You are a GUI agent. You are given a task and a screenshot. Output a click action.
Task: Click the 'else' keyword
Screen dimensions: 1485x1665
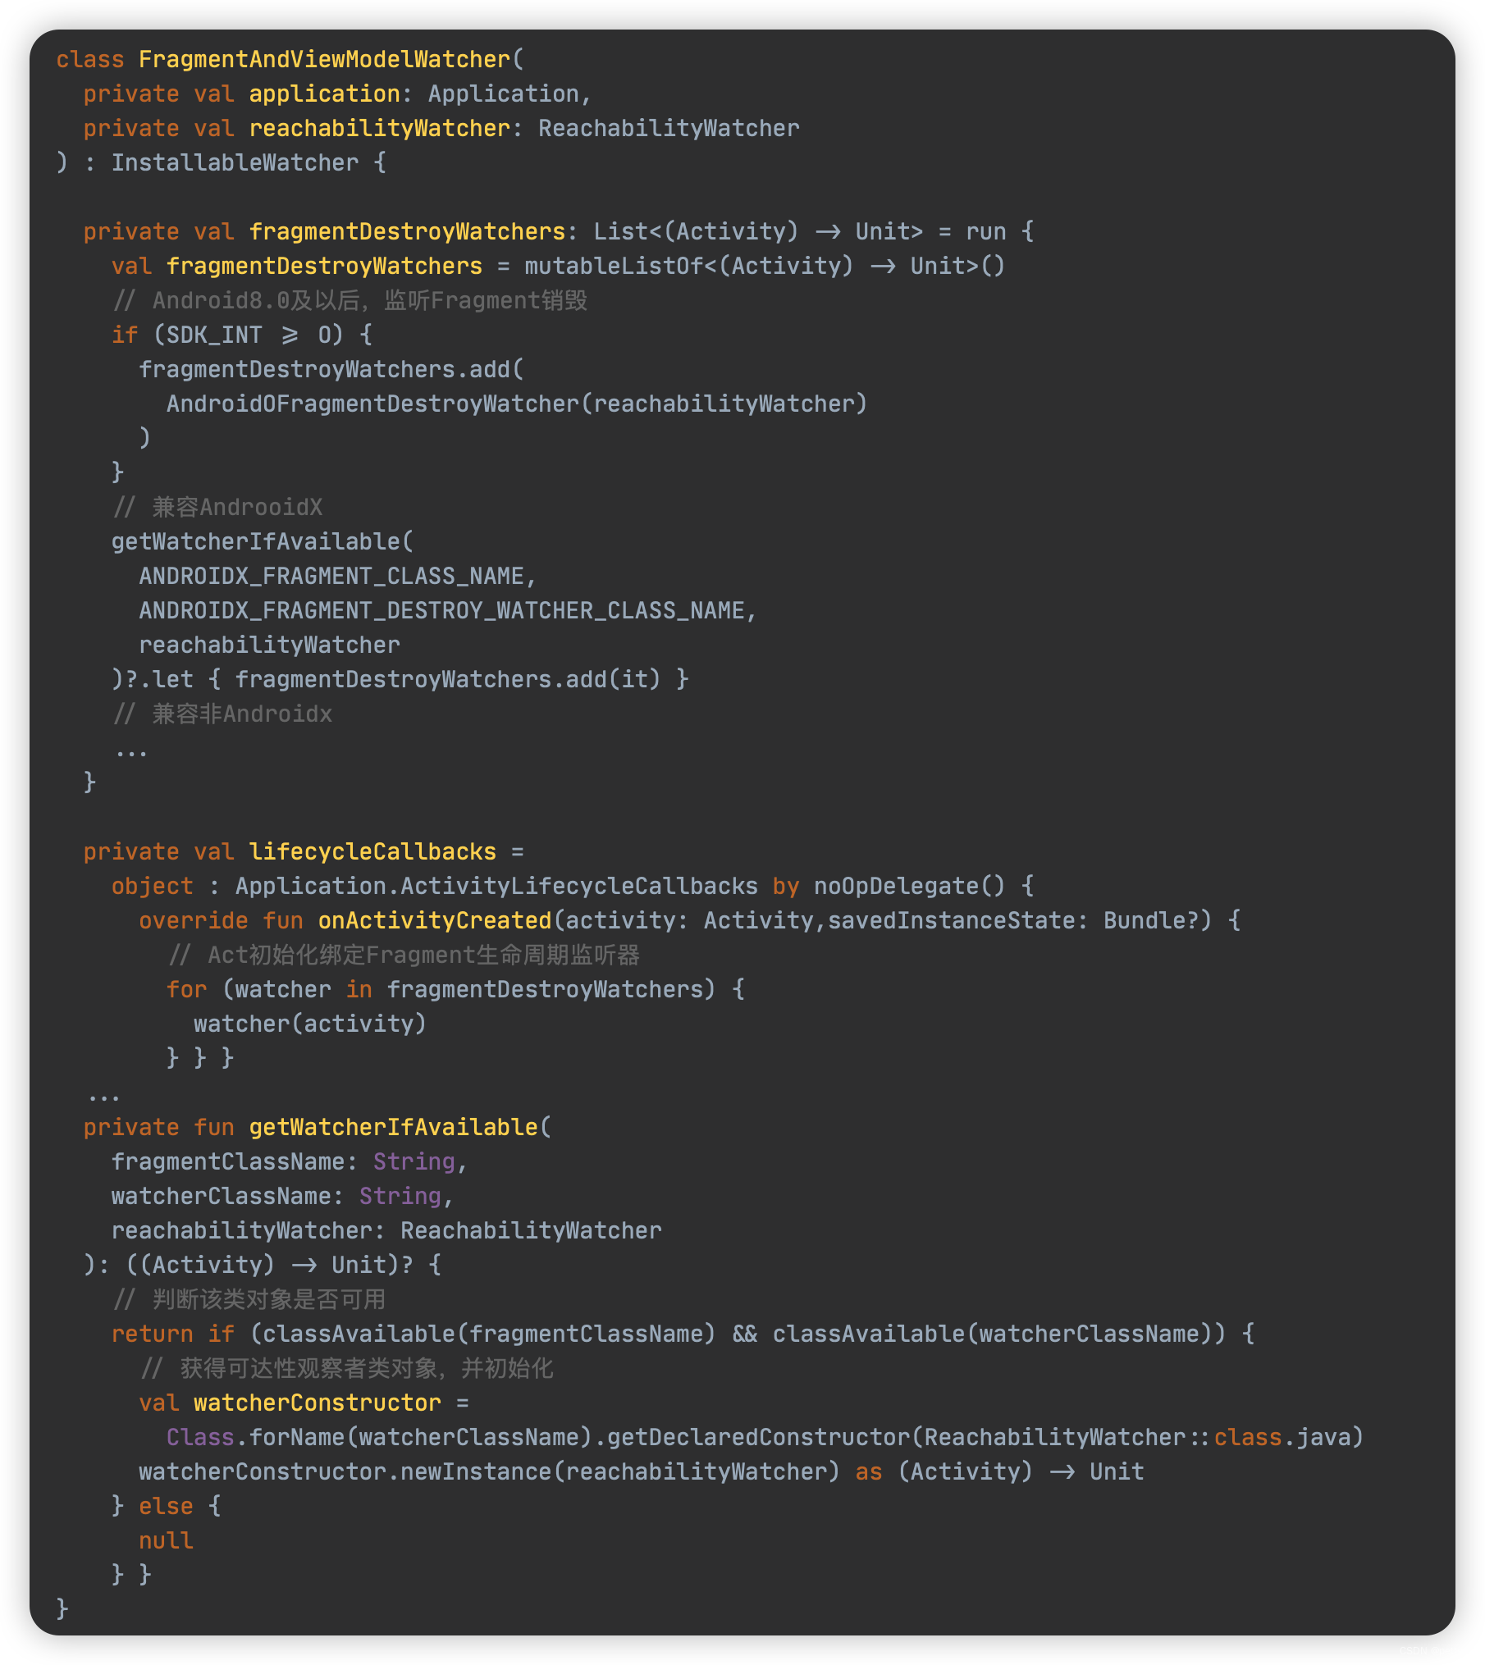(167, 1507)
